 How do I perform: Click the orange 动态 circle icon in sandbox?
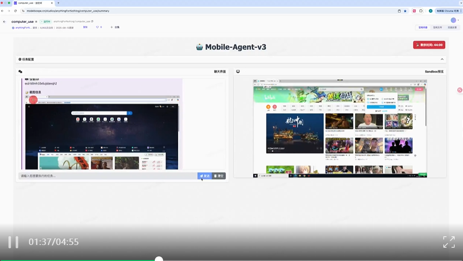[x=268, y=107]
